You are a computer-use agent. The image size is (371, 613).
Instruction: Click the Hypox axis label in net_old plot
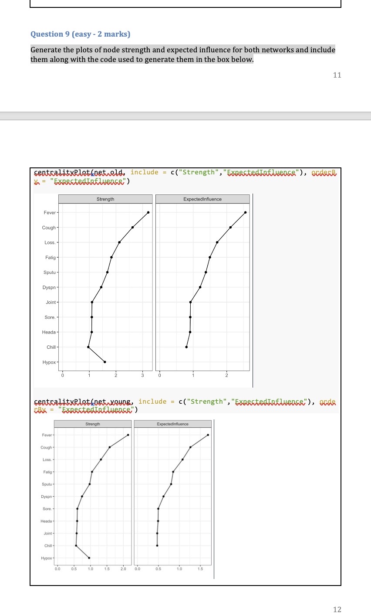tap(49, 362)
